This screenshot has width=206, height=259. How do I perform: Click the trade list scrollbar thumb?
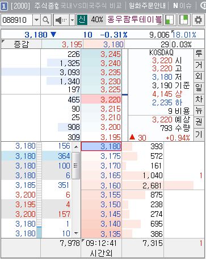coord(76,166)
